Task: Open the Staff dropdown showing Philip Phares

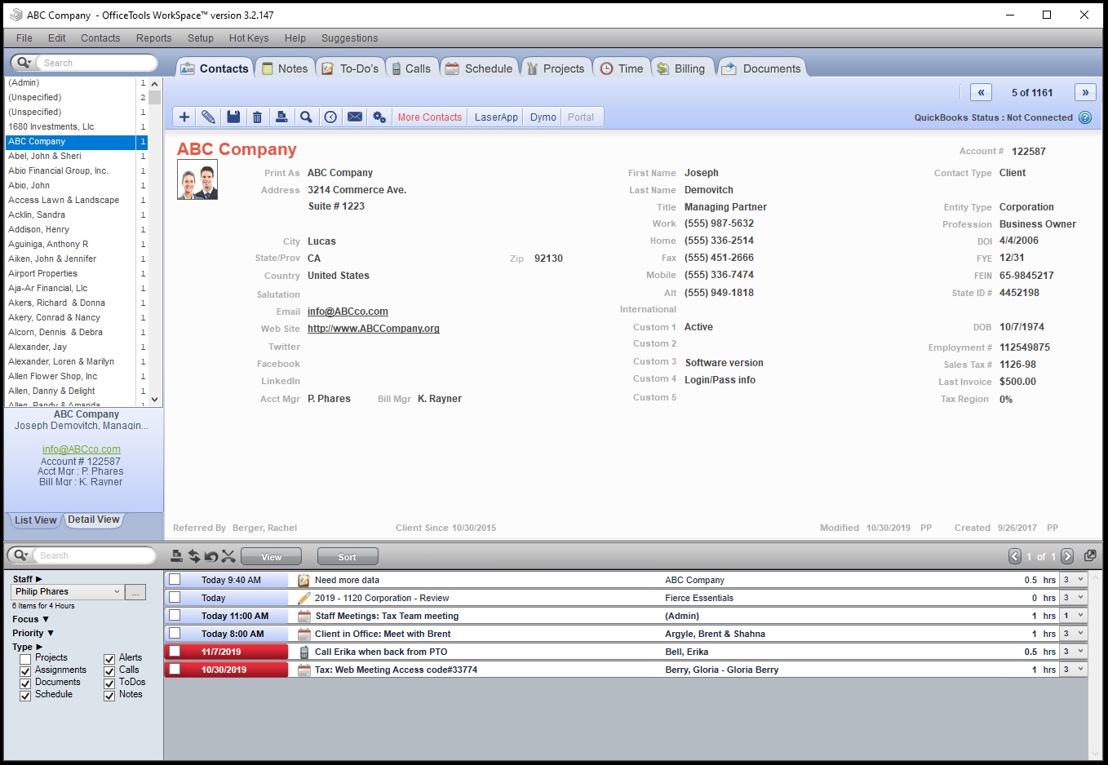Action: (67, 592)
